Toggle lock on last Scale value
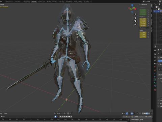This screenshot has width=162, height=122. click(148, 37)
